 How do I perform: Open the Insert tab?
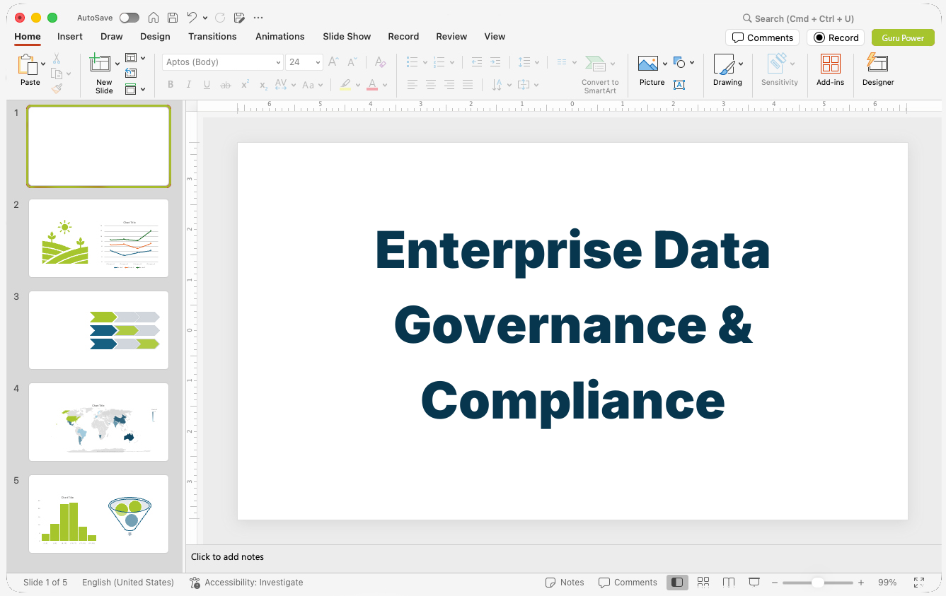[70, 37]
